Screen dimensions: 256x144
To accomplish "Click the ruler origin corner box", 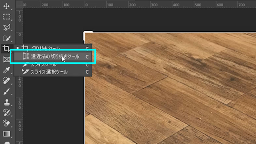I will coord(20,4).
